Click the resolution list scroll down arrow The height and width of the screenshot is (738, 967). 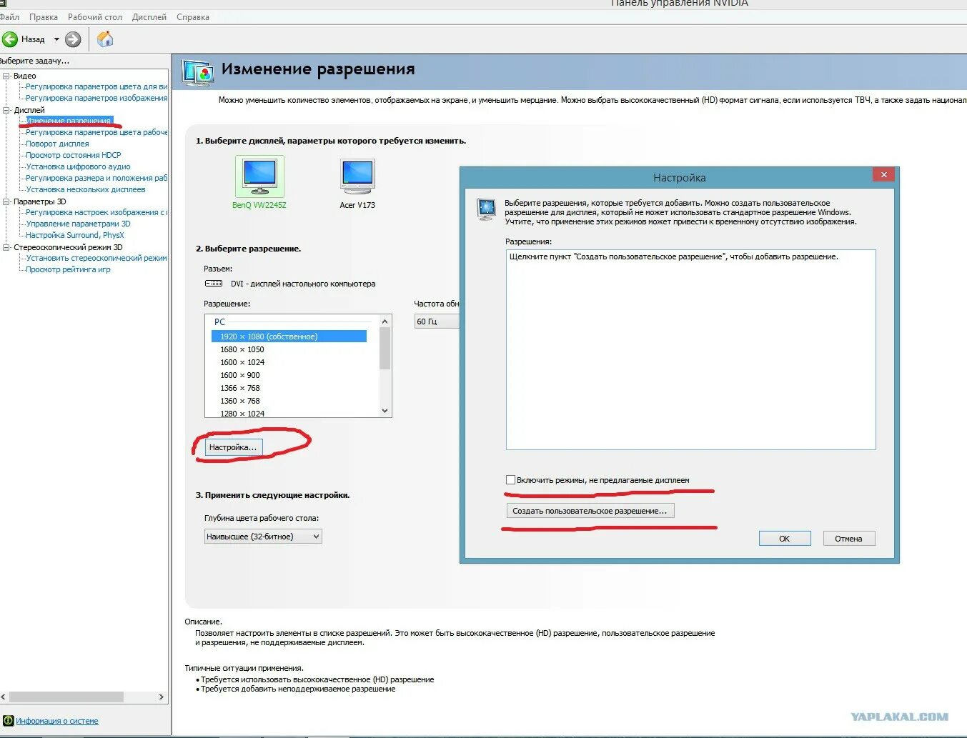pyautogui.click(x=385, y=411)
